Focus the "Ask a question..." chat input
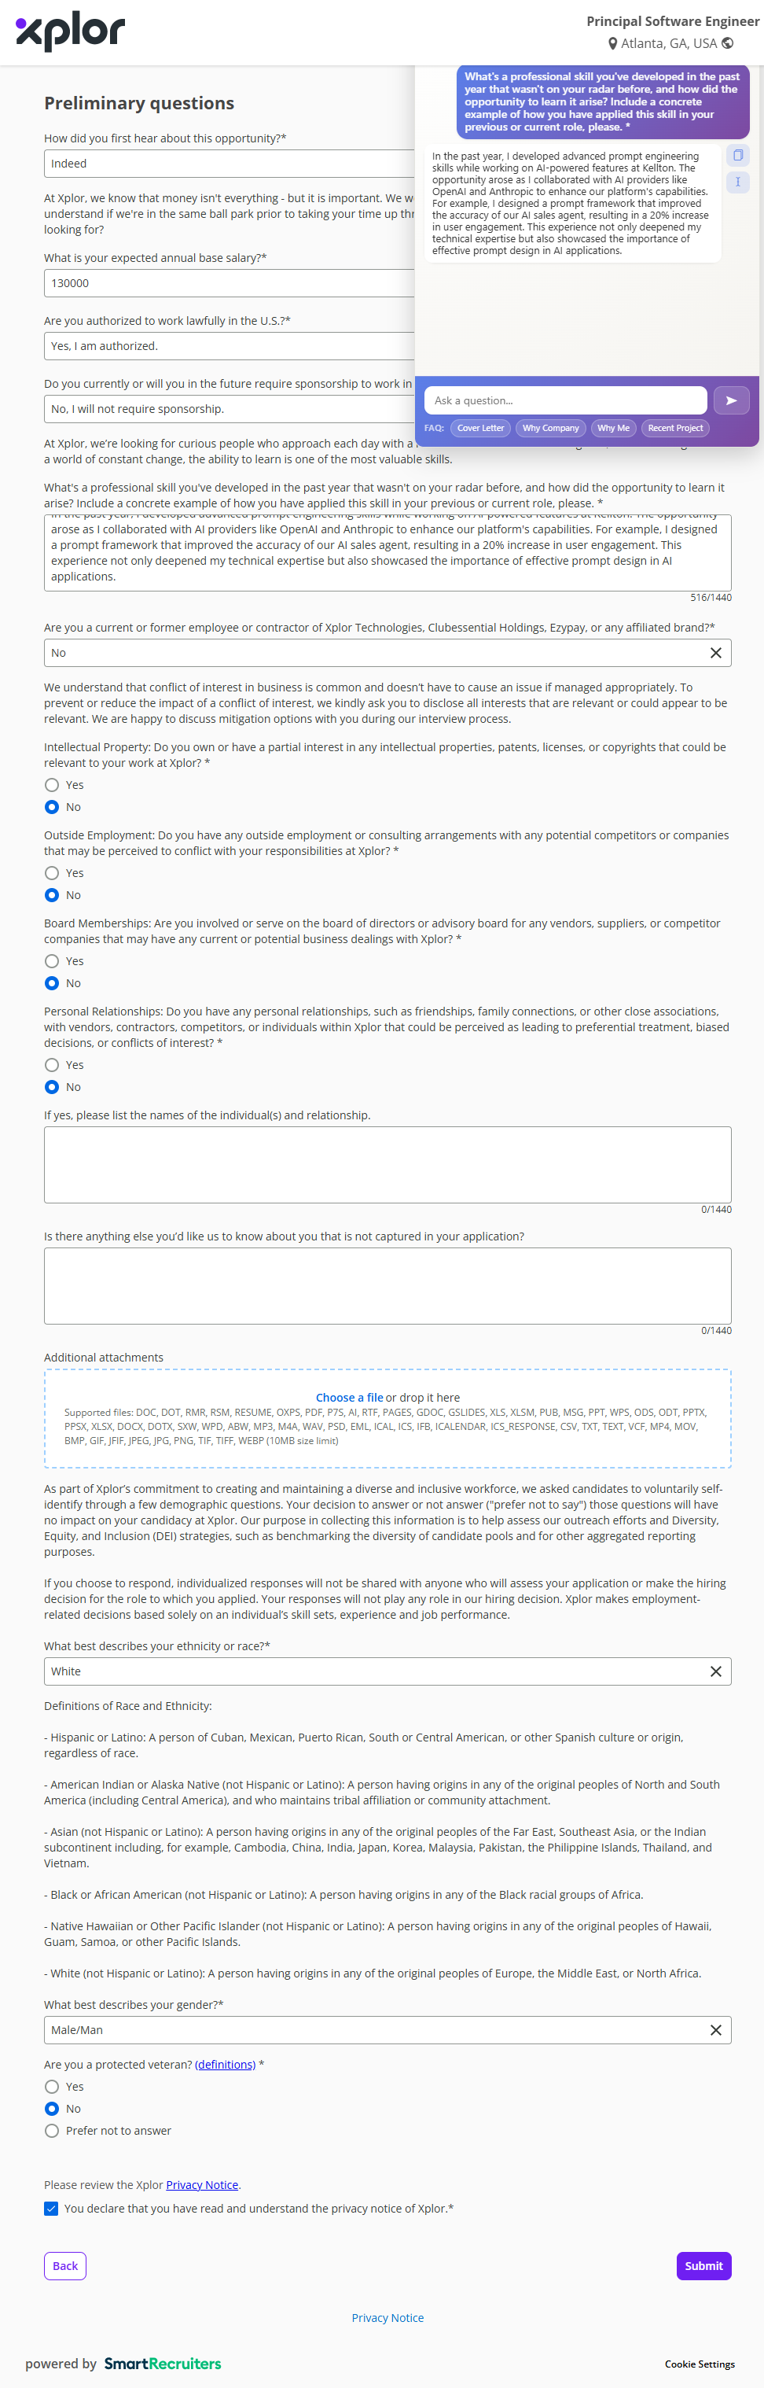Image resolution: width=764 pixels, height=2388 pixels. point(565,400)
